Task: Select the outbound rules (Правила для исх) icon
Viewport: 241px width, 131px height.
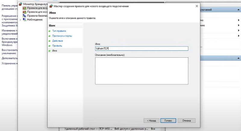Action: click(x=24, y=12)
